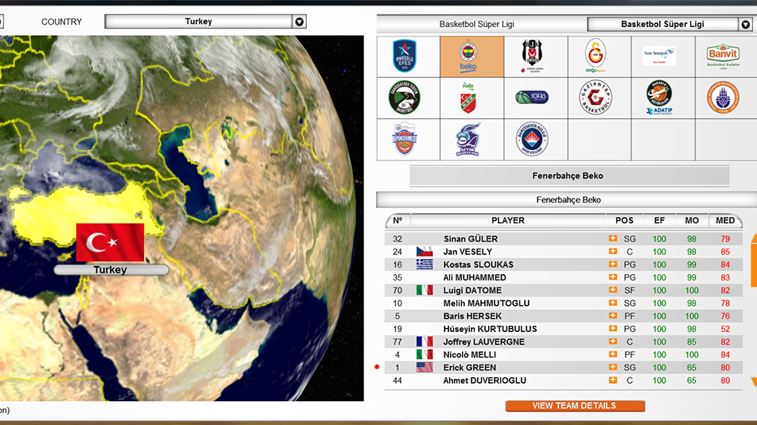Click the plus icon for Ali MUHAMMED

612,277
